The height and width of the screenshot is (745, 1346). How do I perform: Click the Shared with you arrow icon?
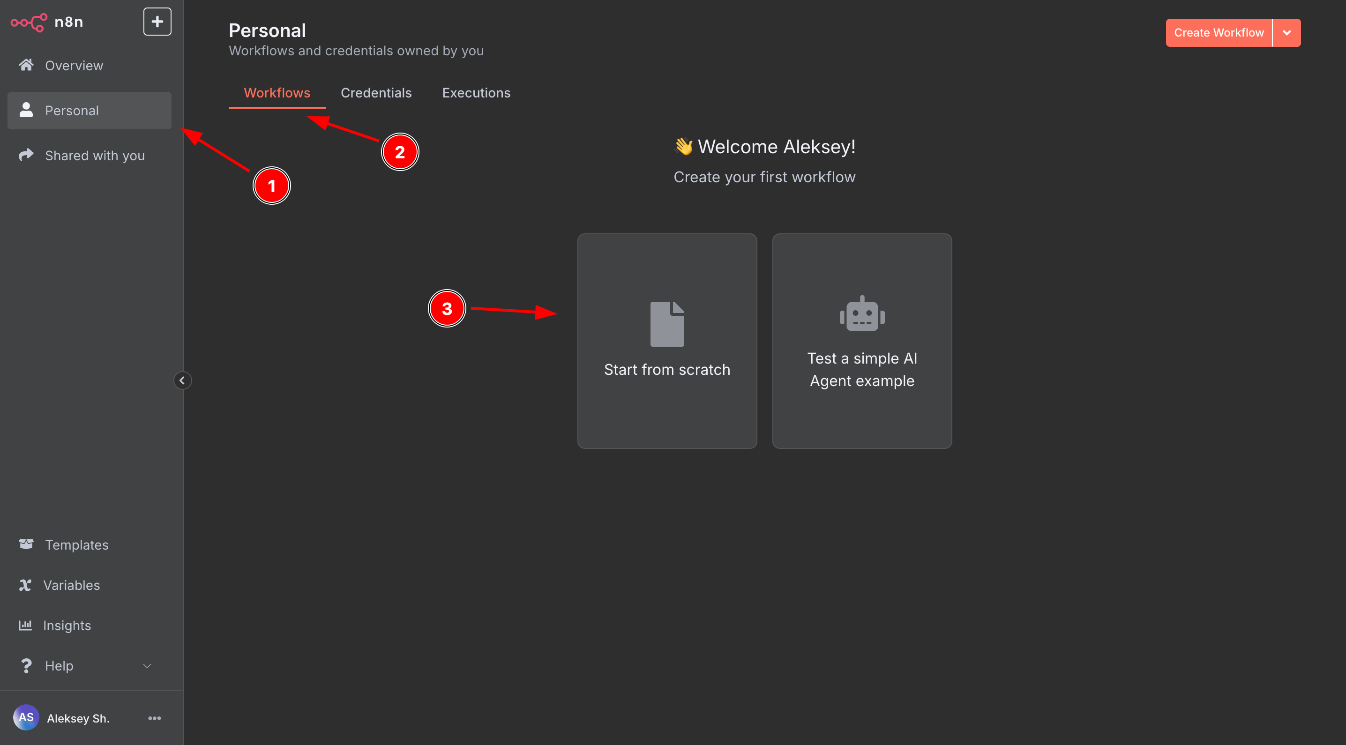point(26,155)
